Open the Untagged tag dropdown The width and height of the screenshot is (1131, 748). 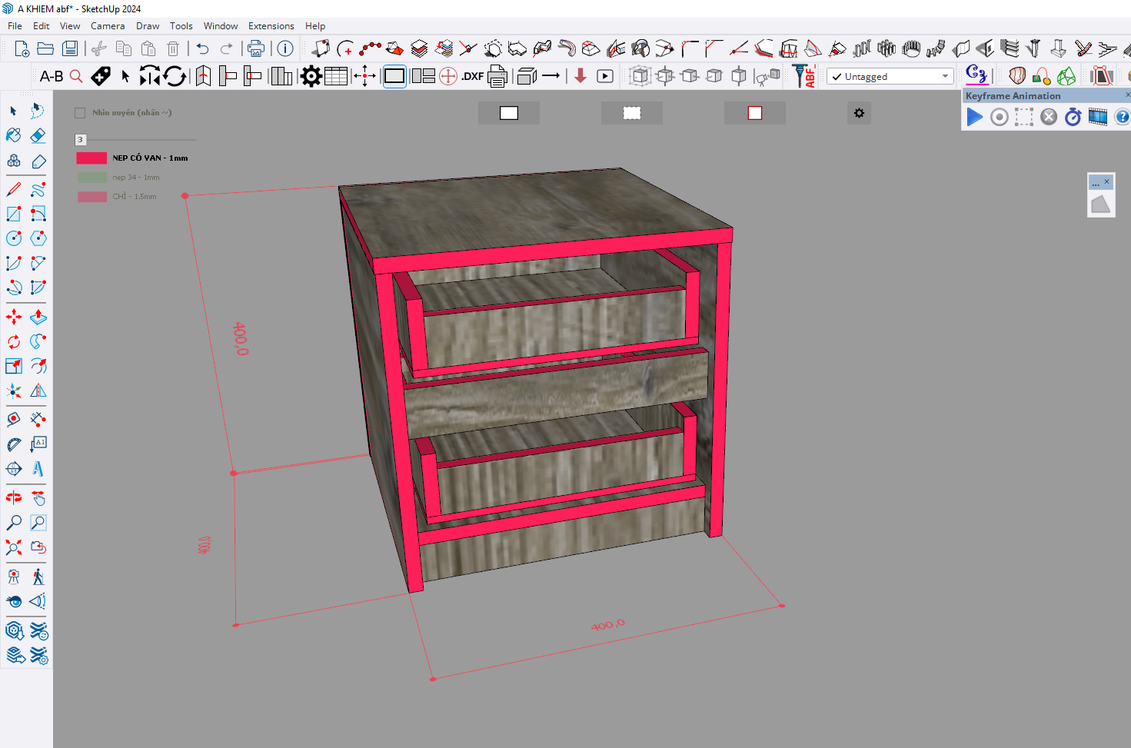[x=890, y=76]
